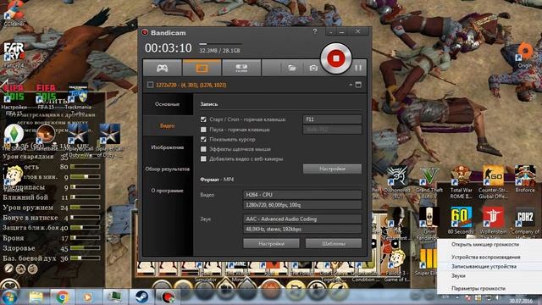This screenshot has width=542, height=305.
Task: Select the HDMI device recording mode
Action: pyautogui.click(x=241, y=68)
